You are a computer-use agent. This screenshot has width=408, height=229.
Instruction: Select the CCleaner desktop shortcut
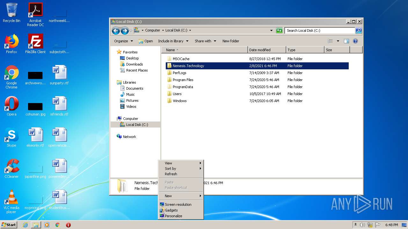[x=11, y=169]
